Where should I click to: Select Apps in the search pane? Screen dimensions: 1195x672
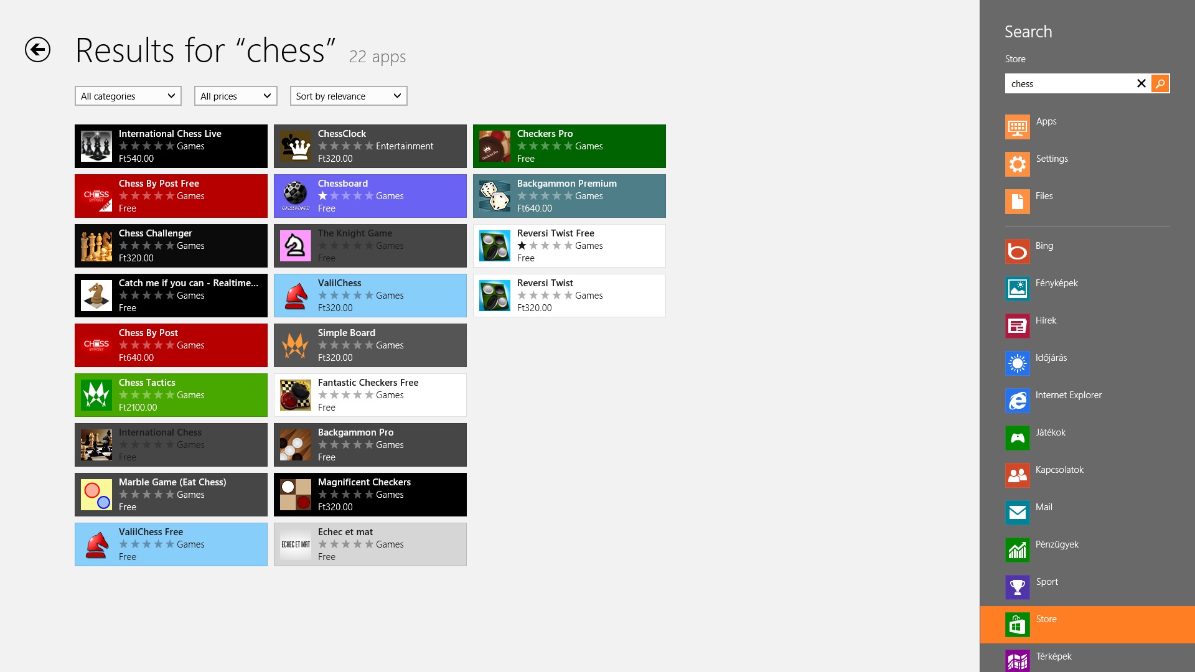click(1087, 127)
